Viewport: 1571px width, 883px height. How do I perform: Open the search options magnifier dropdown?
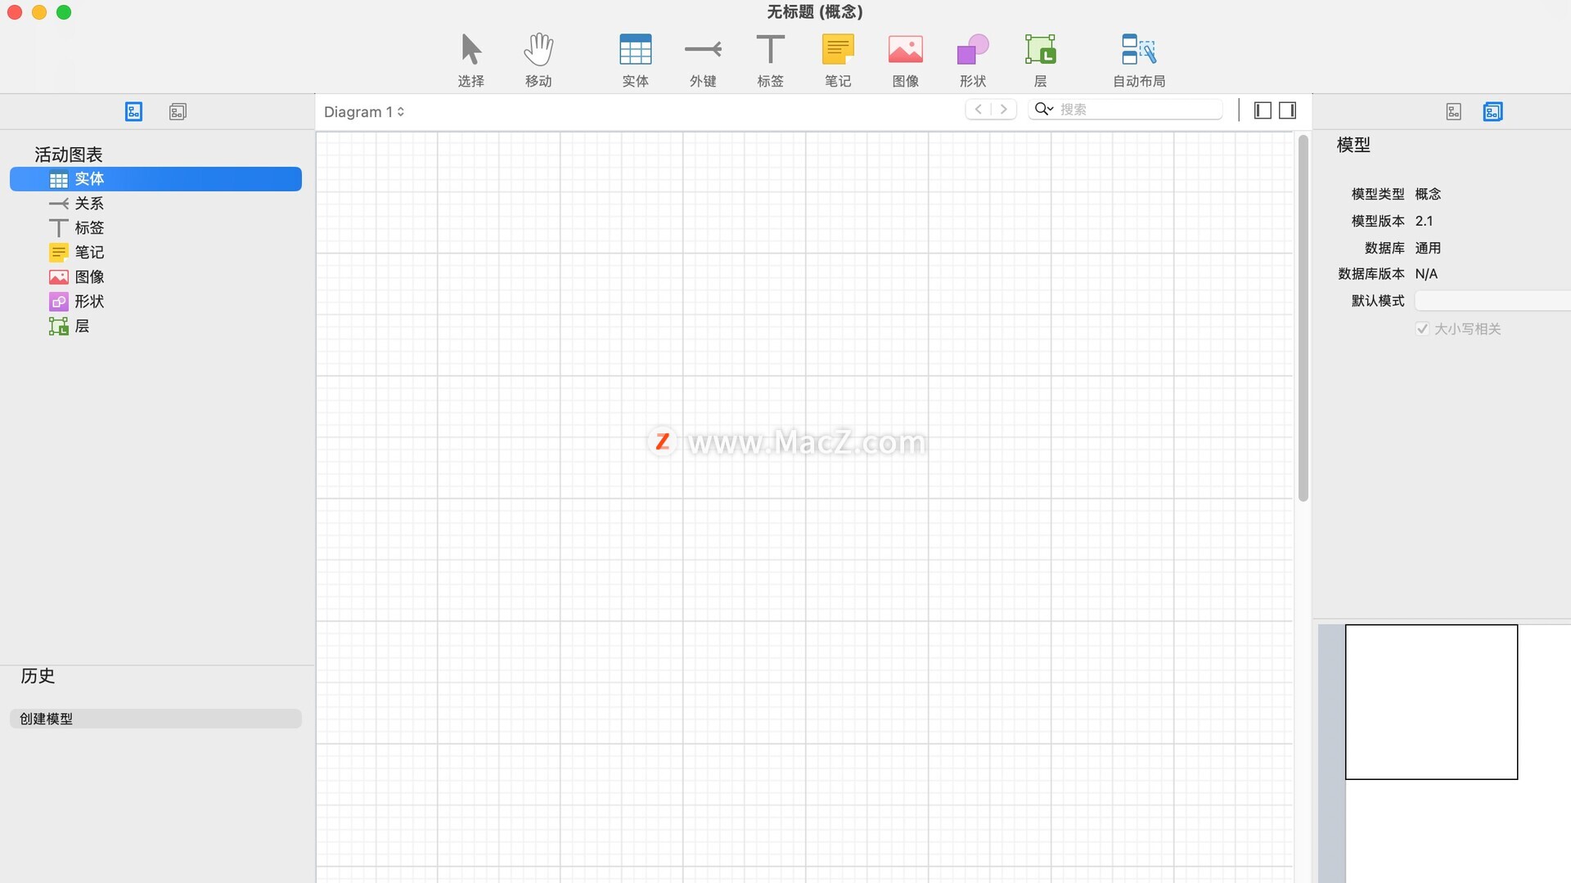click(x=1043, y=109)
